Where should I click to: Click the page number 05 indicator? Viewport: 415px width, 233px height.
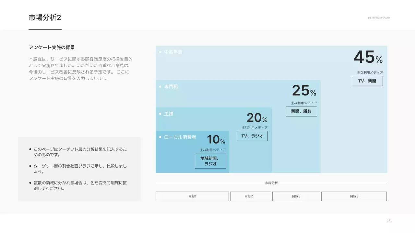(x=388, y=221)
